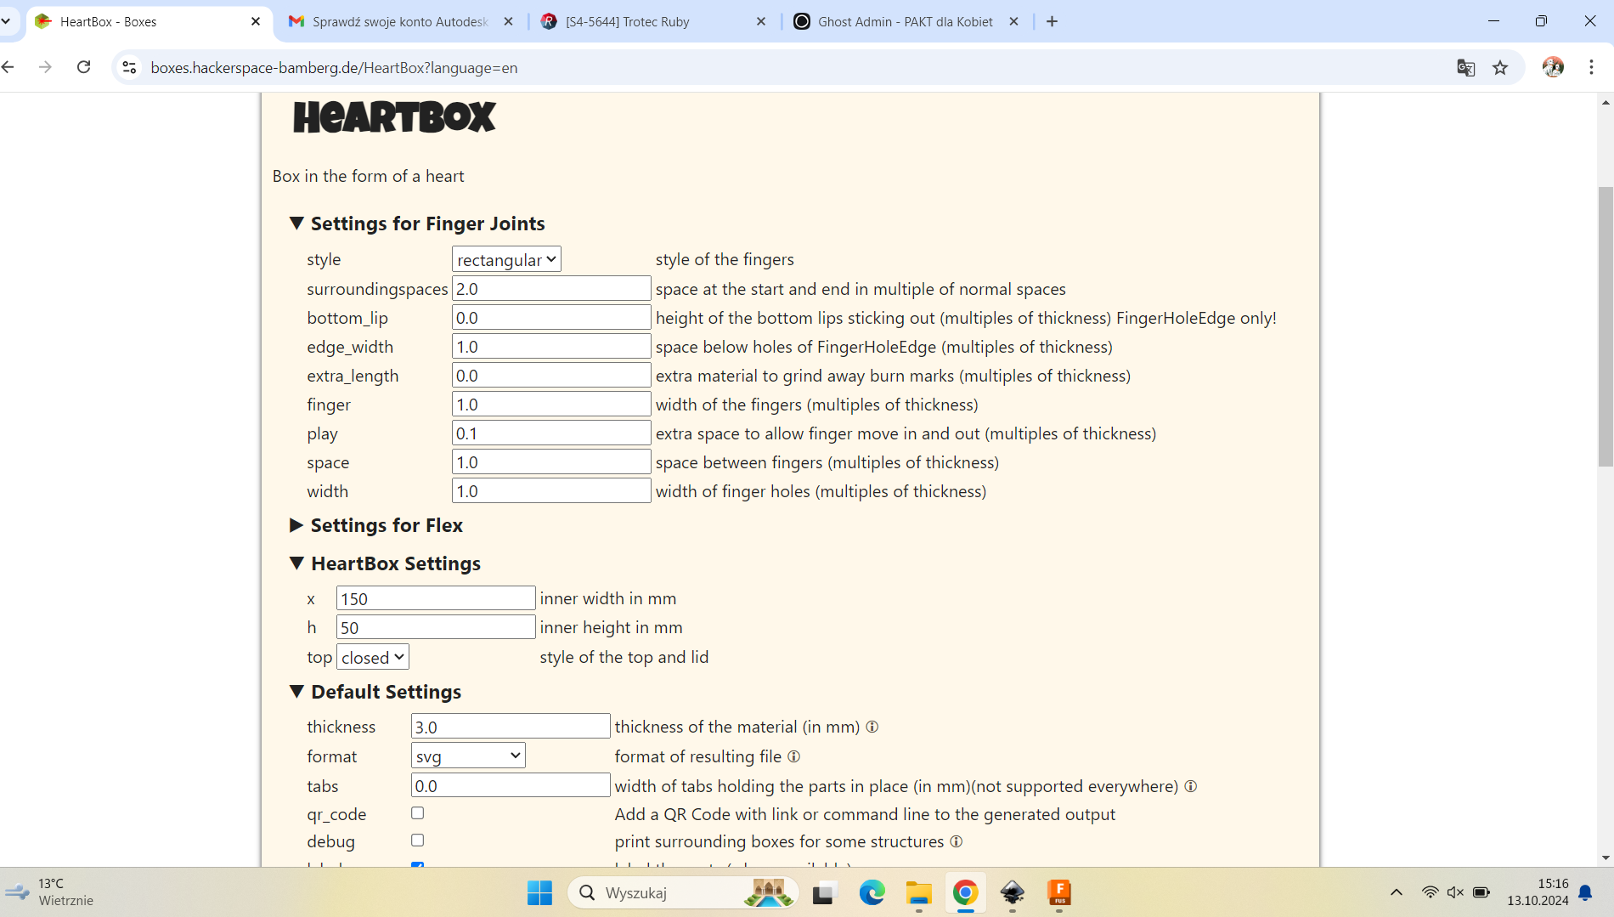Click the finger width input field
1614x917 pixels.
tap(551, 404)
